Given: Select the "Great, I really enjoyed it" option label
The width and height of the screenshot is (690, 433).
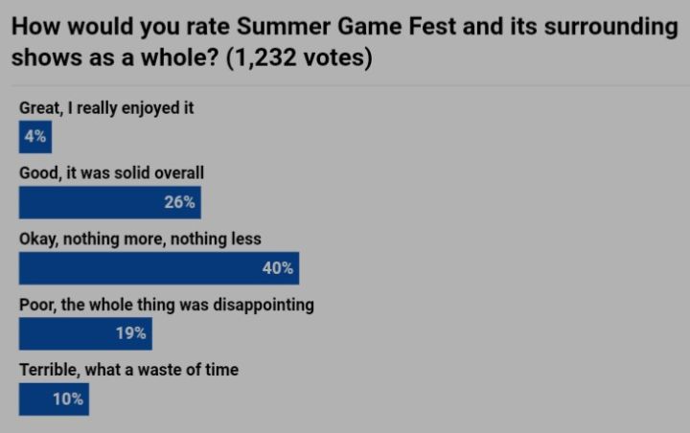Looking at the screenshot, I should click(x=106, y=108).
